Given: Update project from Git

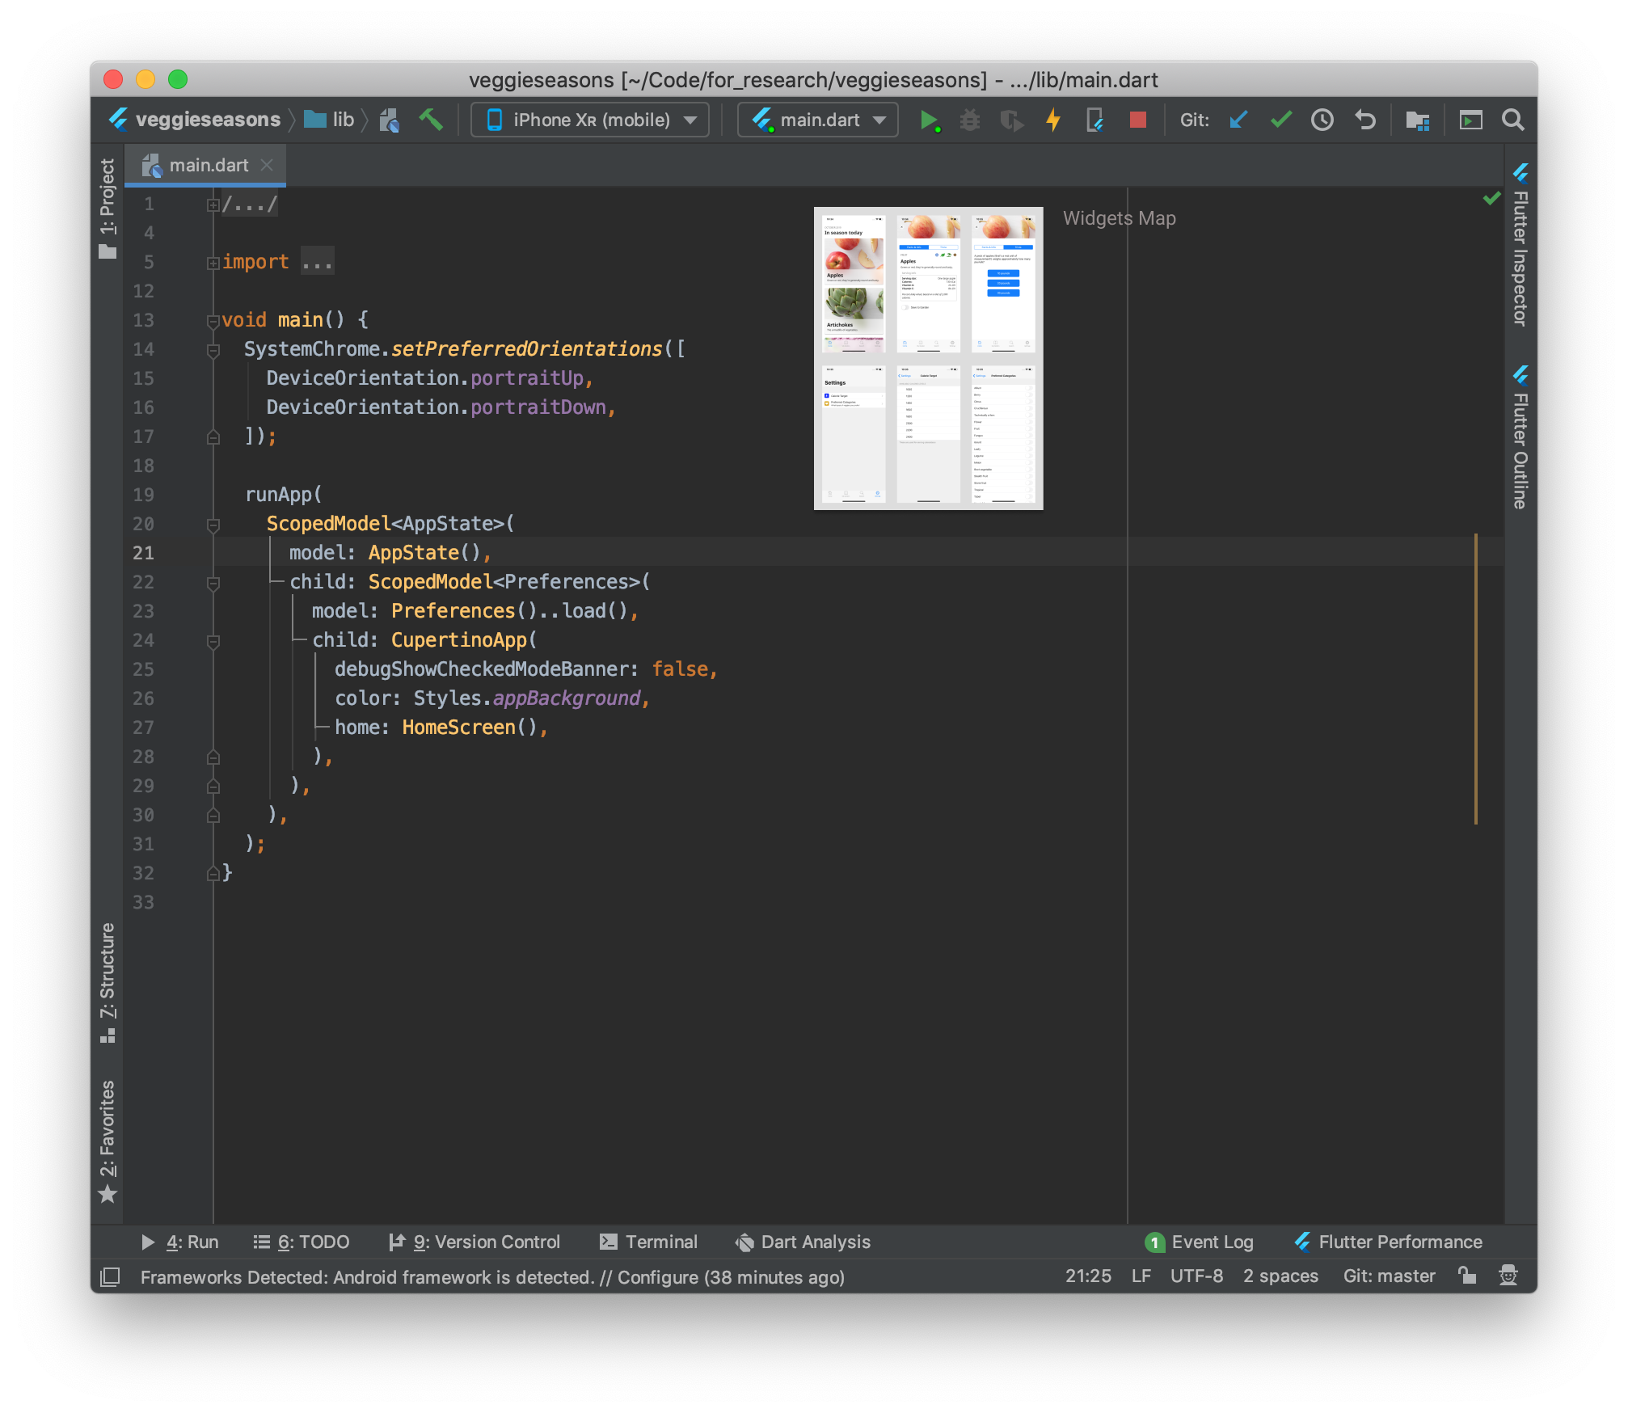Looking at the screenshot, I should click(1237, 120).
